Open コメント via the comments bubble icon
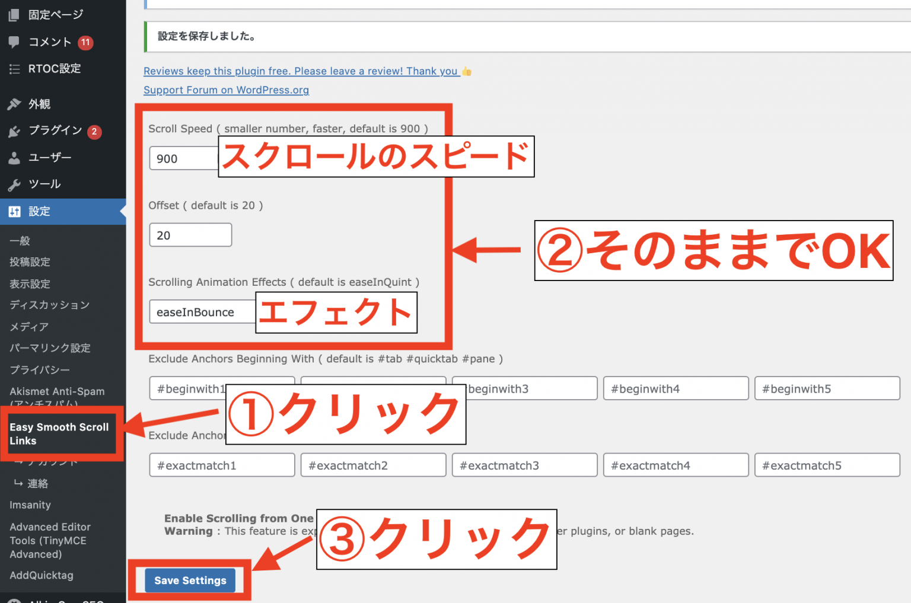Screen dimensions: 911x603 (14, 42)
